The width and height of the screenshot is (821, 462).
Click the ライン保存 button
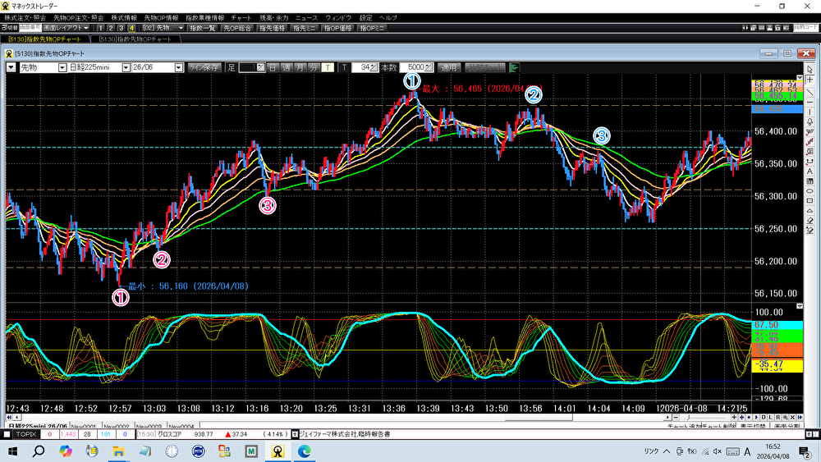click(x=204, y=67)
